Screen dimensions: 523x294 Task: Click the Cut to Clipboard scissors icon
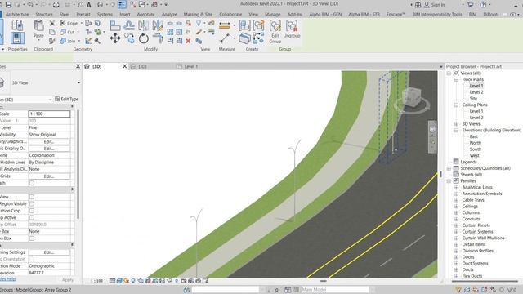(52, 23)
